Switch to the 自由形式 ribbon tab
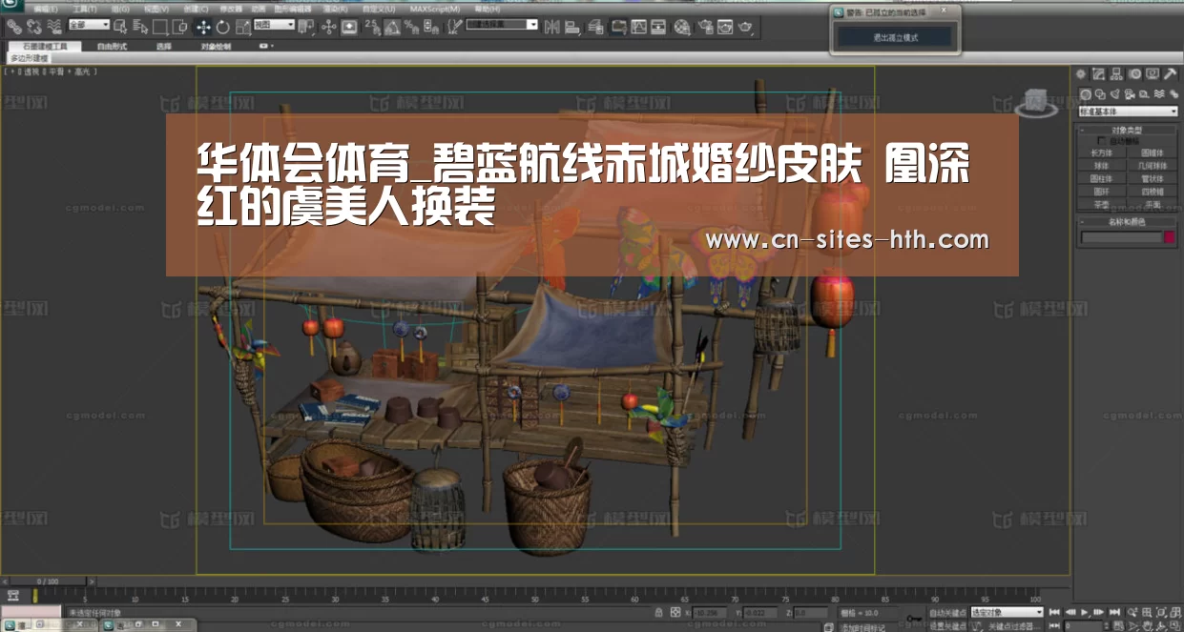Screen dimensions: 1184x632 [x=112, y=46]
